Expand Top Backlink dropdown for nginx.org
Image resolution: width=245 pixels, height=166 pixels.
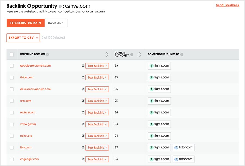pos(97,136)
